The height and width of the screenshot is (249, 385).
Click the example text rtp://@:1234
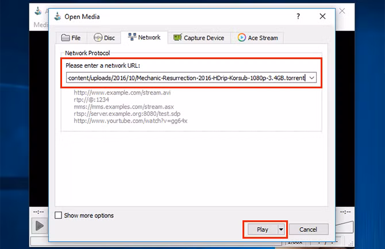pos(91,100)
